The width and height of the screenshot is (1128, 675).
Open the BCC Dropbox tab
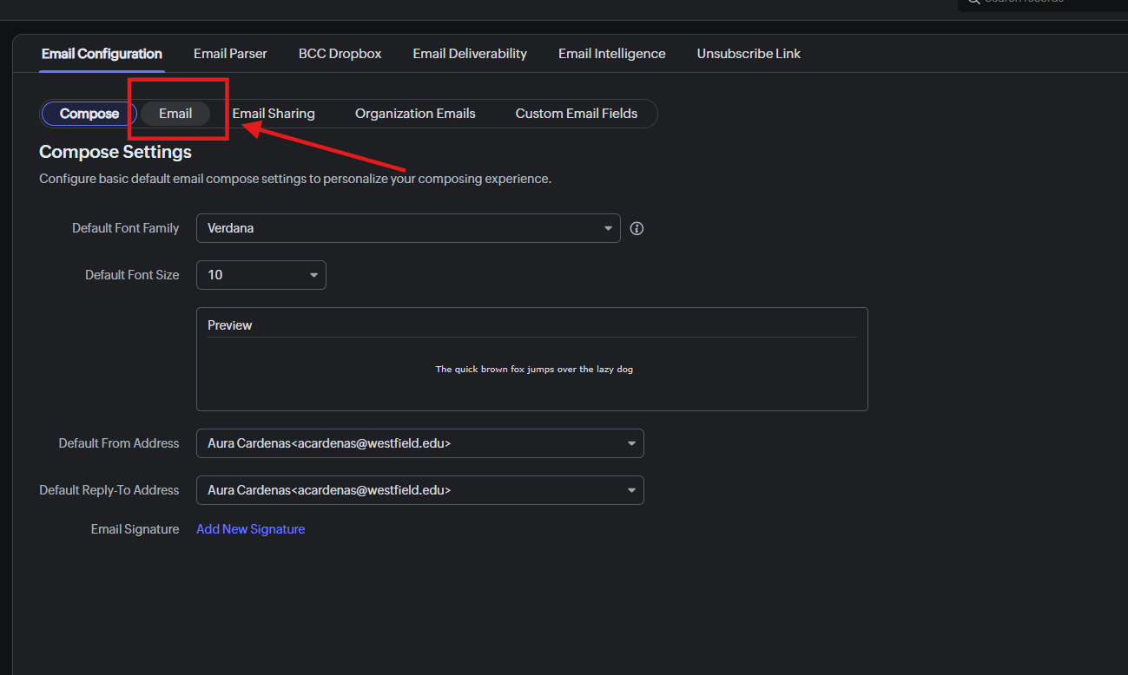pos(340,54)
